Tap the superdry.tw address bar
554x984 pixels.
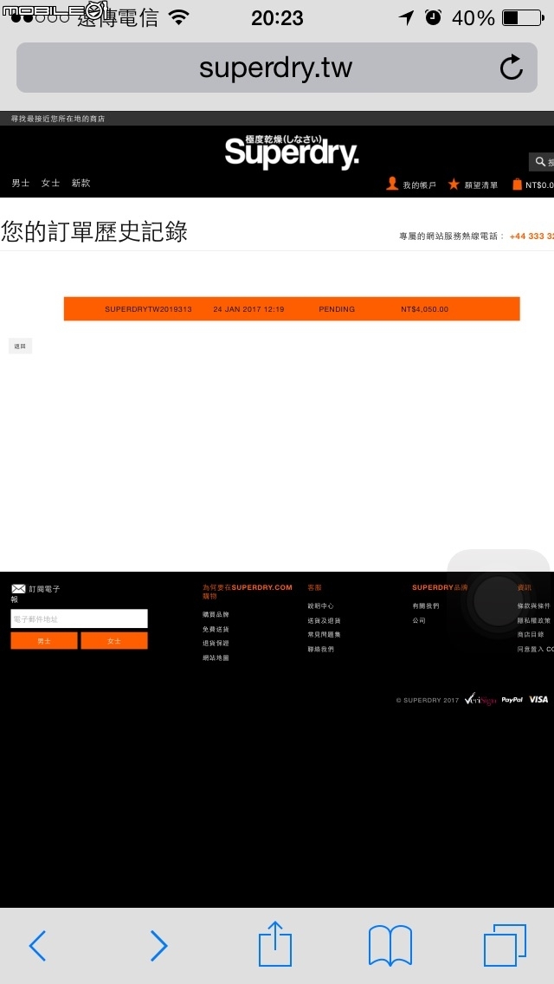(277, 68)
